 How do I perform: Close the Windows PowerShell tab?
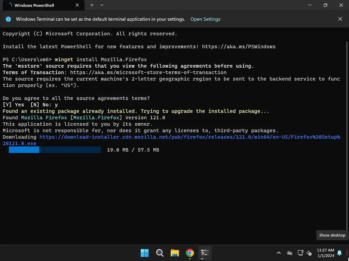[77, 5]
